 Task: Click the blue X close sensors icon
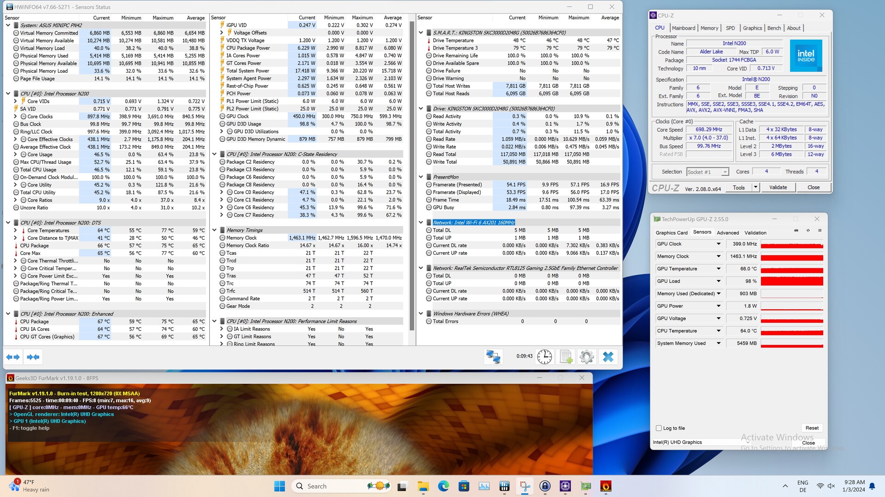coord(608,357)
